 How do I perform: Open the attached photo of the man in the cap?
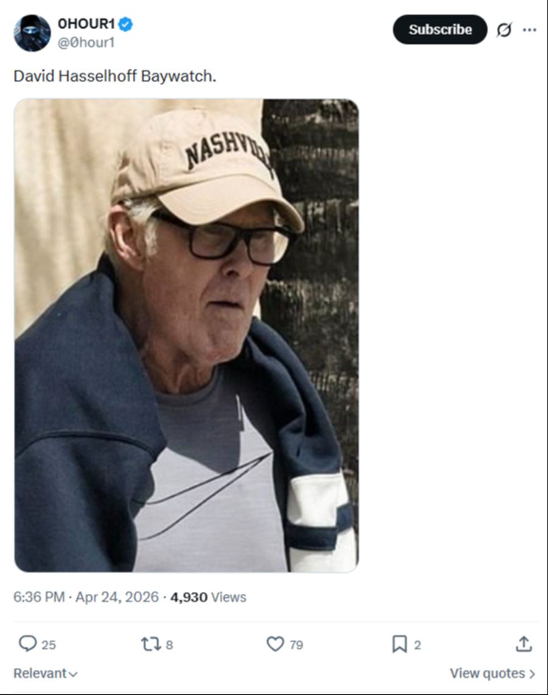click(186, 336)
